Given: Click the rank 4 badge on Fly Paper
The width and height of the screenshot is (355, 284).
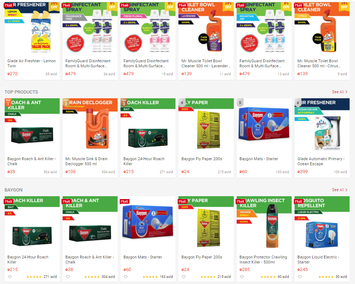Looking at the screenshot, I should click(x=182, y=103).
